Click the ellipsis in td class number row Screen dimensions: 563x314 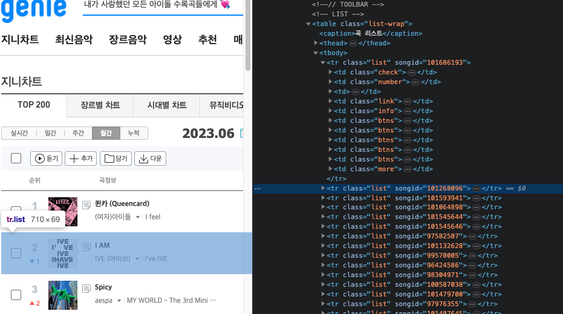(415, 82)
